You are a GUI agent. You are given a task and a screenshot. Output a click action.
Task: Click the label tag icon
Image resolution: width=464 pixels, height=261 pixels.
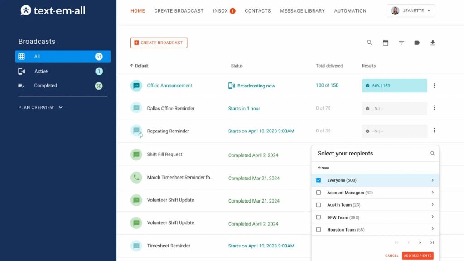(417, 43)
